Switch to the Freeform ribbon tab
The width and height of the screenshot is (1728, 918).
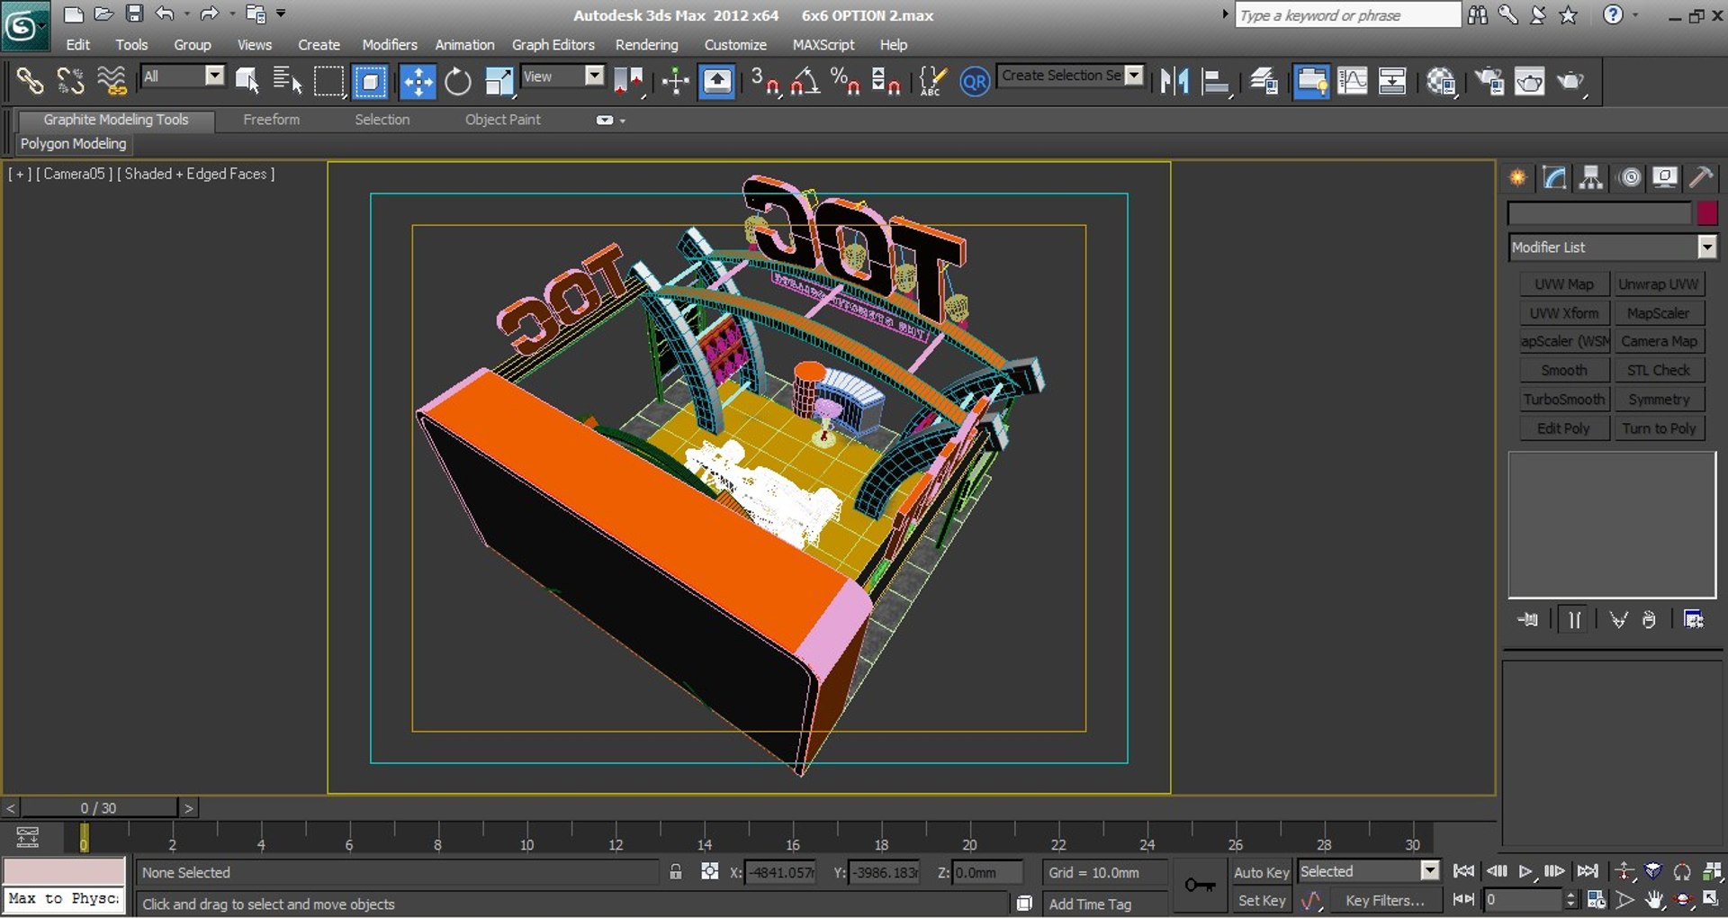271,120
